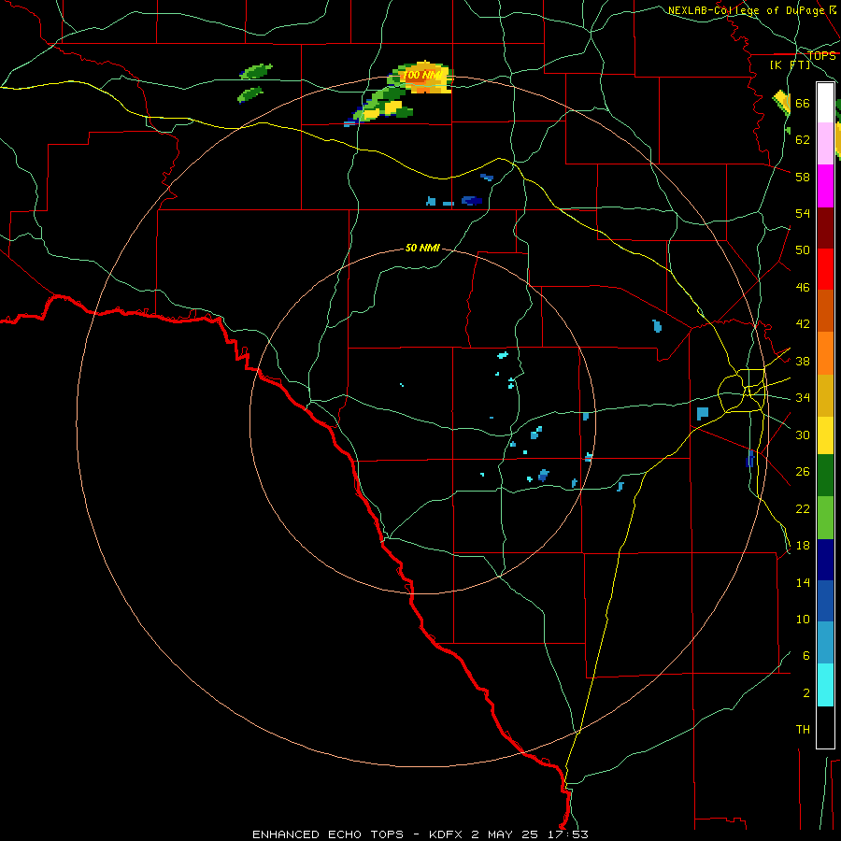Click the "38" scale label
This screenshot has height=841, width=841.
[x=803, y=361]
